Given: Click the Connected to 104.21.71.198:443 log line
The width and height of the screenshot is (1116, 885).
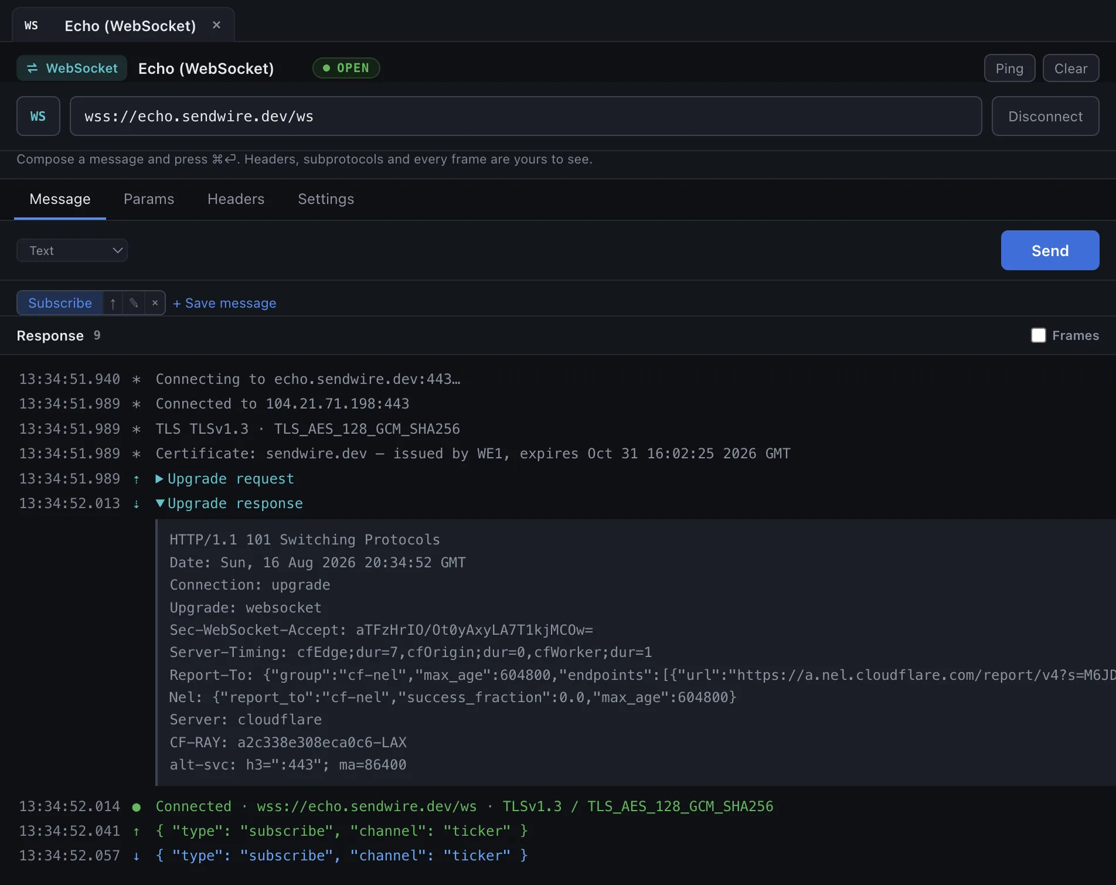Looking at the screenshot, I should click(282, 404).
